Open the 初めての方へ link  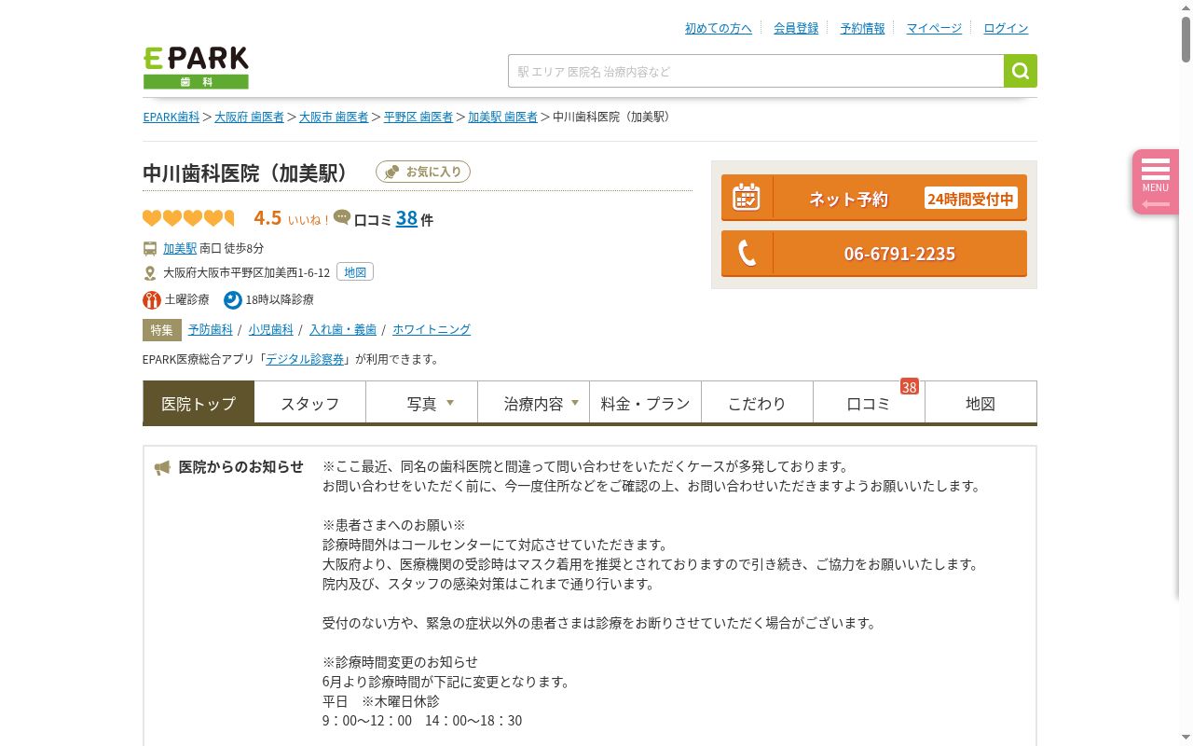719,28
